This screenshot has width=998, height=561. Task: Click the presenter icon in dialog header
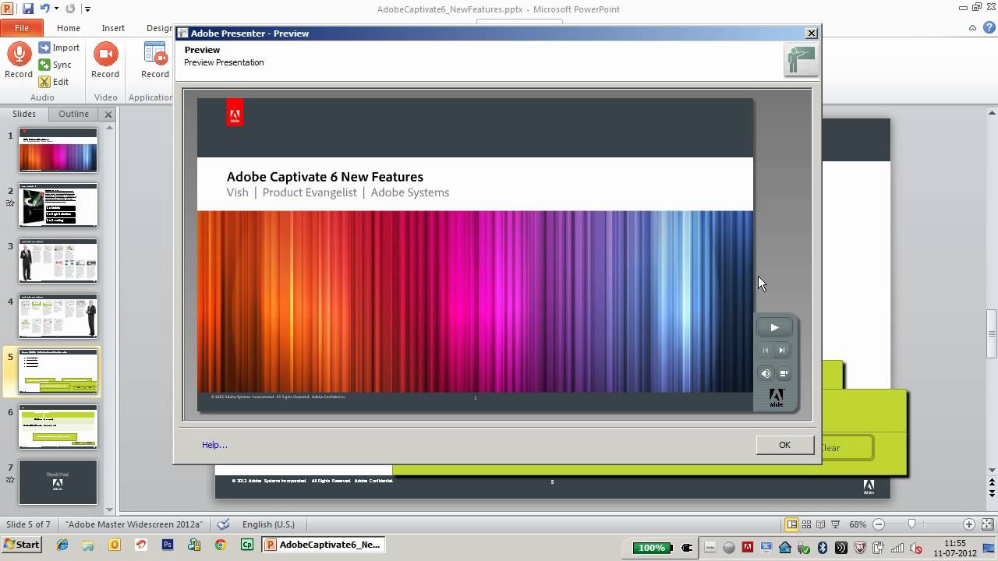[x=801, y=59]
